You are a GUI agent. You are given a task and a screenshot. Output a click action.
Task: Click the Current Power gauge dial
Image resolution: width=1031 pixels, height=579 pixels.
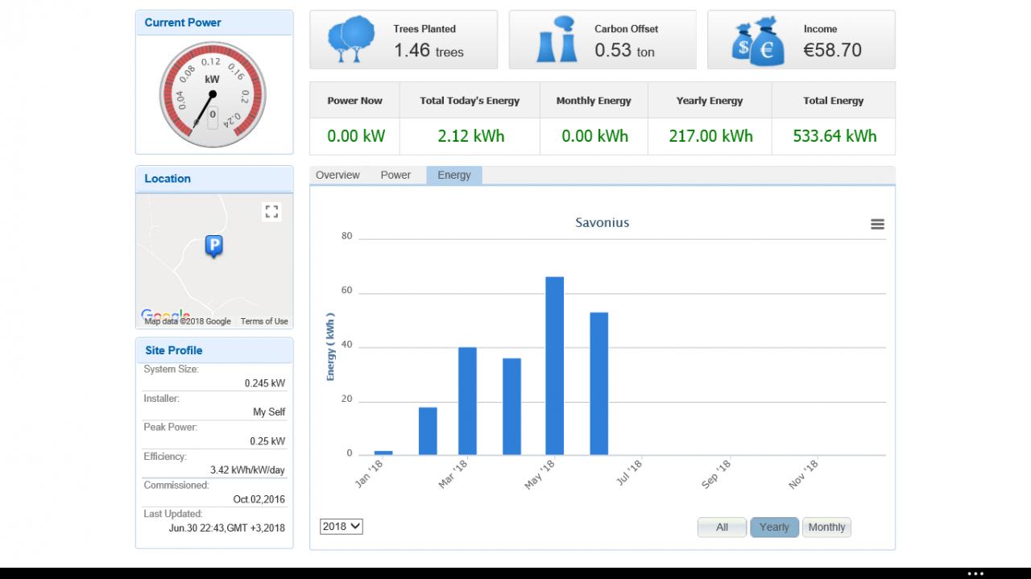coord(212,95)
